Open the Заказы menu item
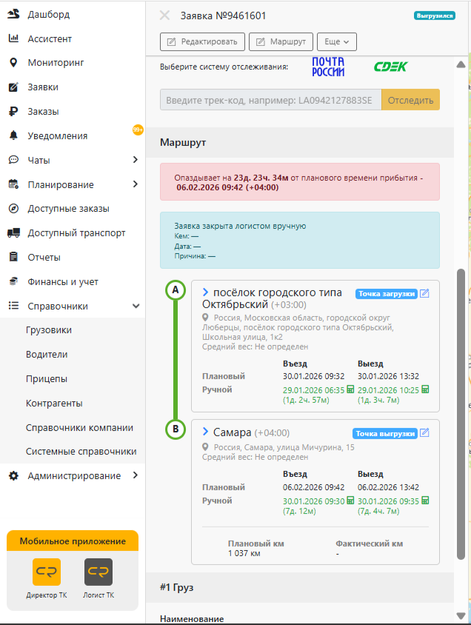Viewport: 471px width, 625px height. pos(43,111)
